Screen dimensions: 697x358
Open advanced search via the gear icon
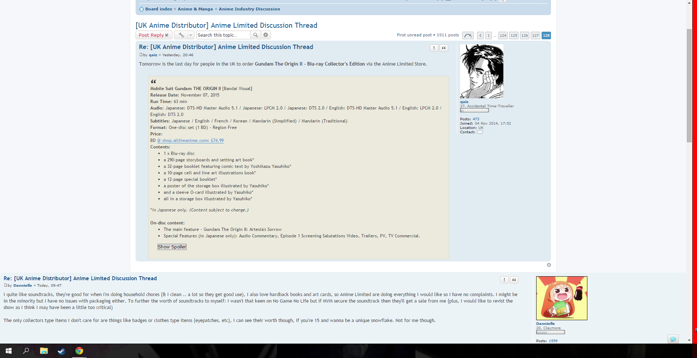click(266, 35)
